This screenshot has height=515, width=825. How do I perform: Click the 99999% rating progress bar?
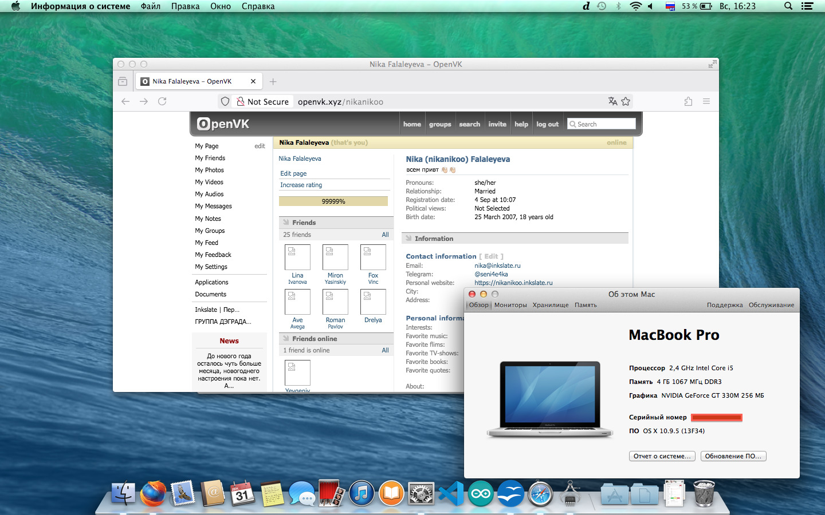pyautogui.click(x=333, y=201)
